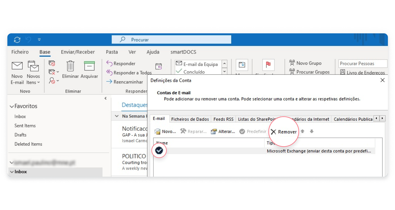Select E-mail da Equipa quick step
The width and height of the screenshot is (395, 210).
click(197, 64)
